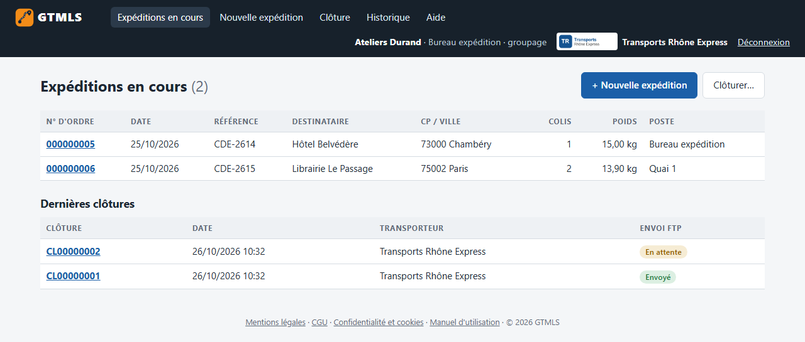Open order number 000000005

click(70, 144)
